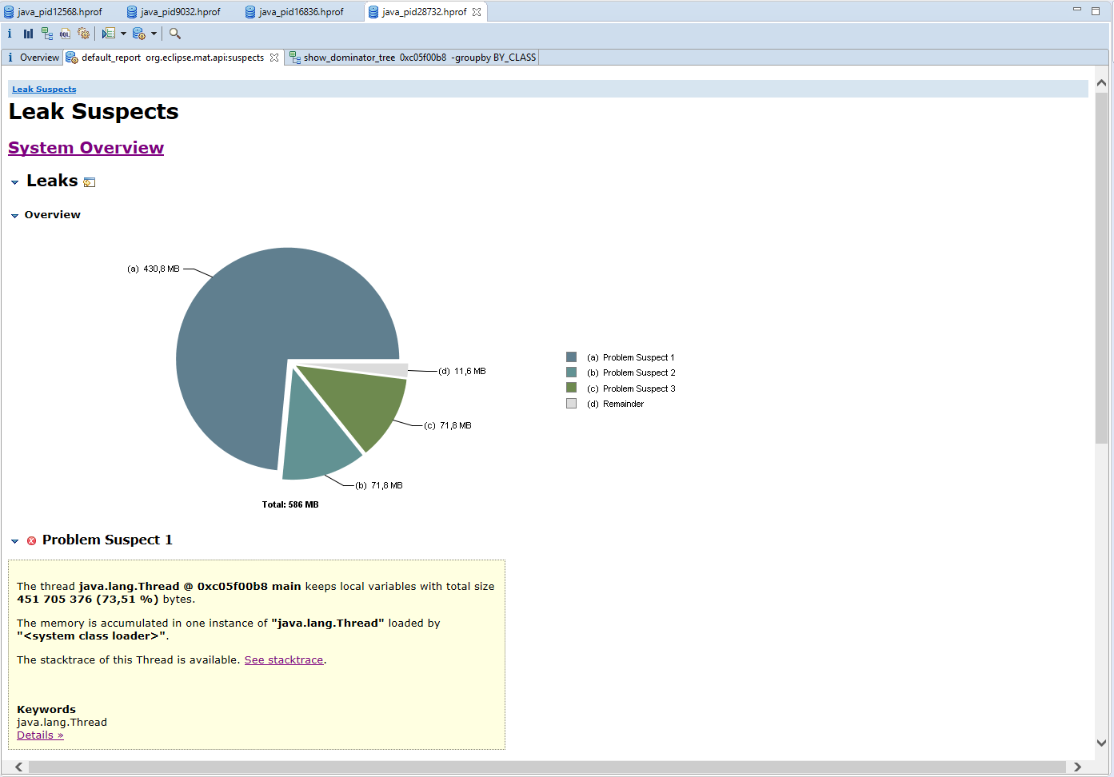Open the show_dominator_tree tab
This screenshot has height=777, width=1114.
413,58
